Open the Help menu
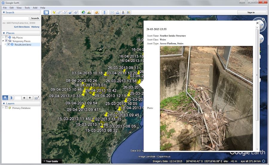Image resolution: width=269 pixels, height=165 pixels. (x=43, y=8)
